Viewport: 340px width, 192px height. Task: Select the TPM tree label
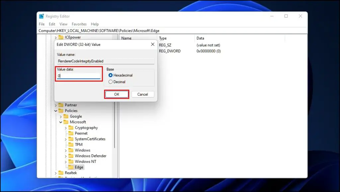point(78,144)
